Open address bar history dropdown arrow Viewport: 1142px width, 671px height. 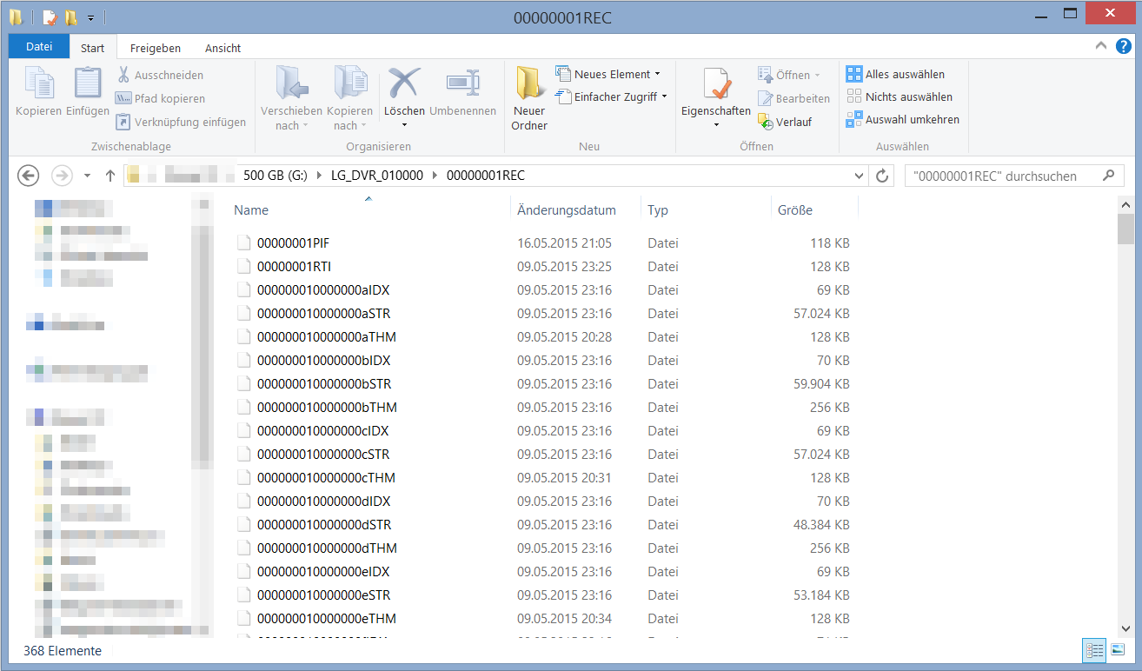point(860,176)
